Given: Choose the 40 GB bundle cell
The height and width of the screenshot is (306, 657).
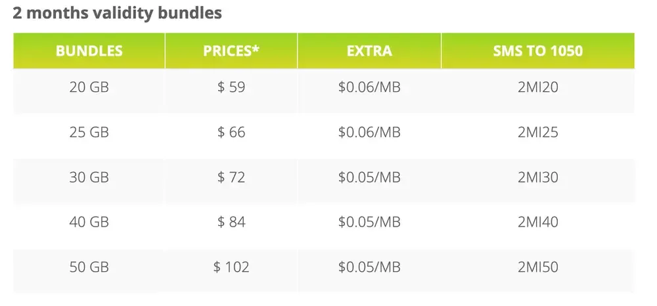Looking at the screenshot, I should pos(89,222).
